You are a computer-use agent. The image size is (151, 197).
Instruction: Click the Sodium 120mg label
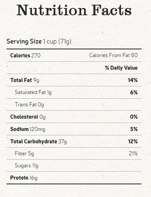tap(28, 129)
